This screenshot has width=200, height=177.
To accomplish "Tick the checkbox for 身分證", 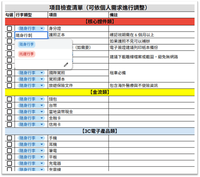I will [x=9, y=28].
